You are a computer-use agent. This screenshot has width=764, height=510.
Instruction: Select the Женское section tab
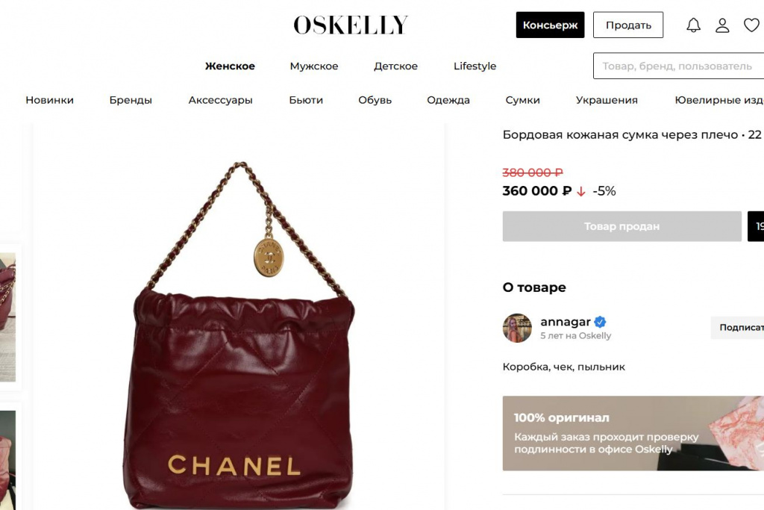[x=230, y=66]
